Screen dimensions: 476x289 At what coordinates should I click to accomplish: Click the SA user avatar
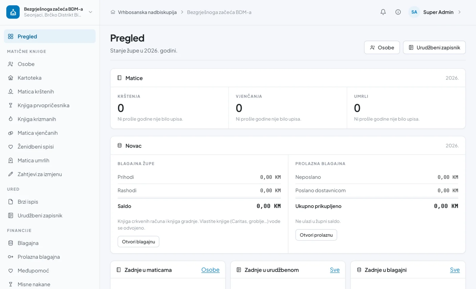414,12
